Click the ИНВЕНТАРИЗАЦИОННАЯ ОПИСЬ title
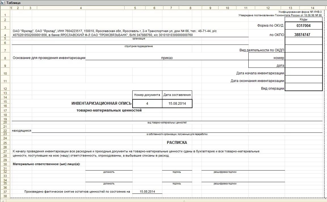Image resolution: width=327 pixels, height=202 pixels. (x=101, y=103)
